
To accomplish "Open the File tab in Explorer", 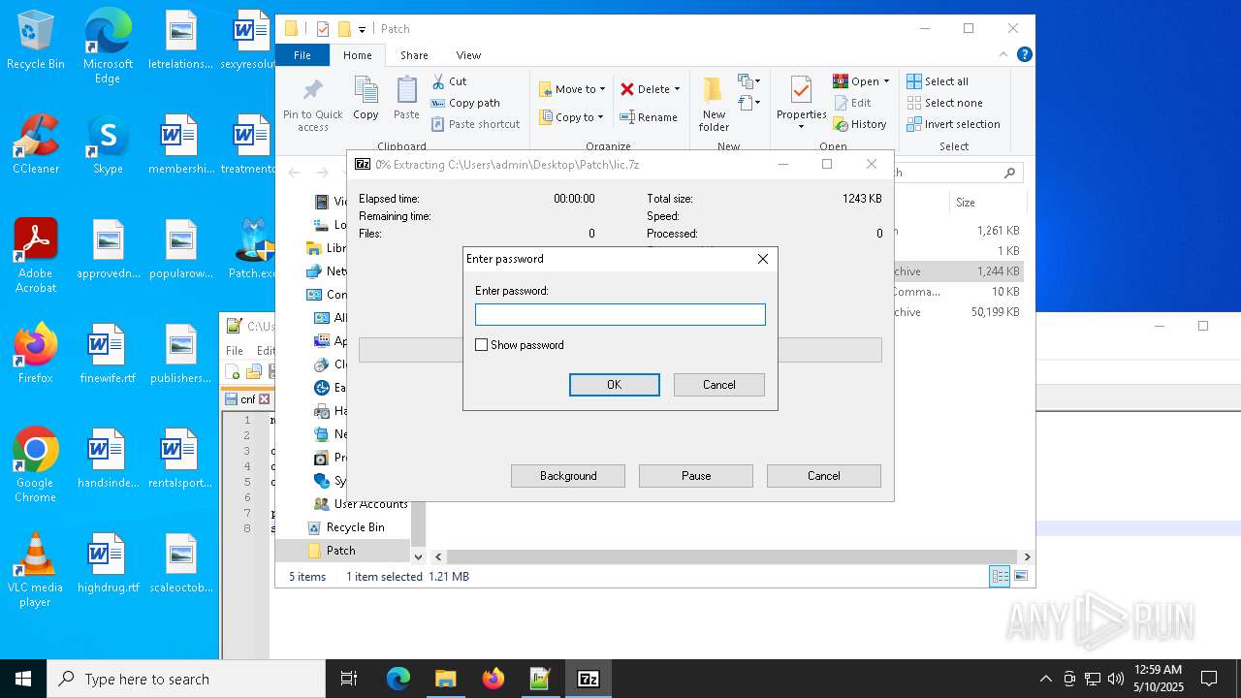I will click(x=302, y=55).
